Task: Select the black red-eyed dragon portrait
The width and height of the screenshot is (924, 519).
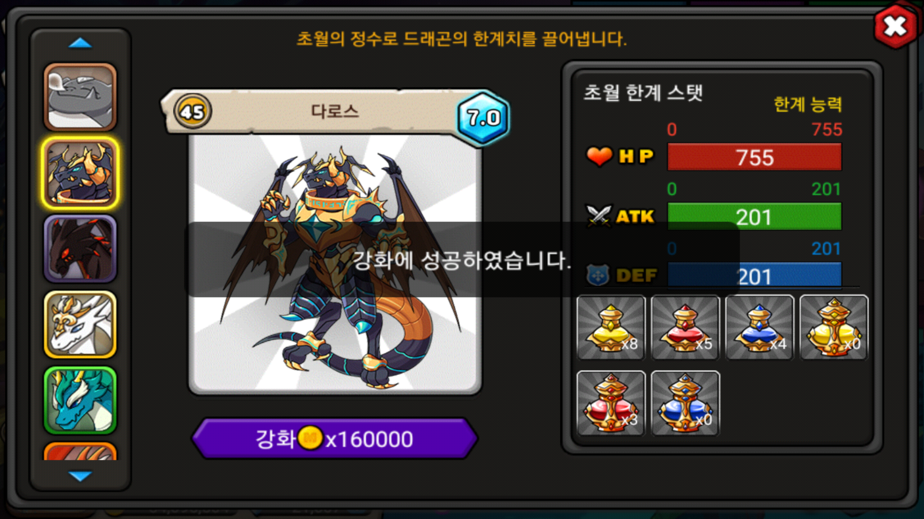Action: tap(80, 249)
